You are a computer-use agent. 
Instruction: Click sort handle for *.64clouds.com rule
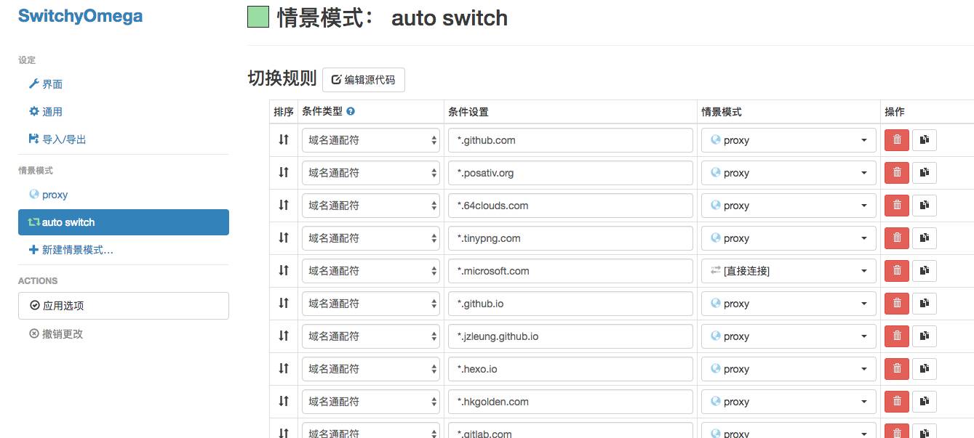(x=284, y=205)
